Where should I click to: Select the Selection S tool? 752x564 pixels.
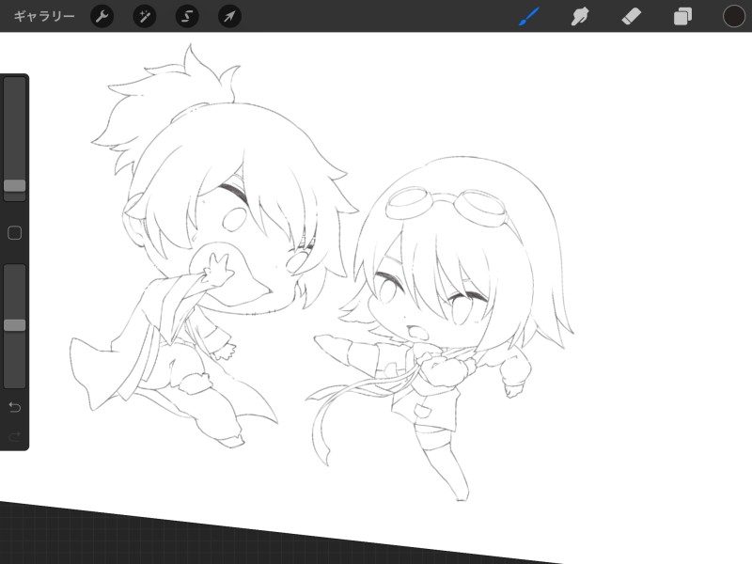point(187,16)
